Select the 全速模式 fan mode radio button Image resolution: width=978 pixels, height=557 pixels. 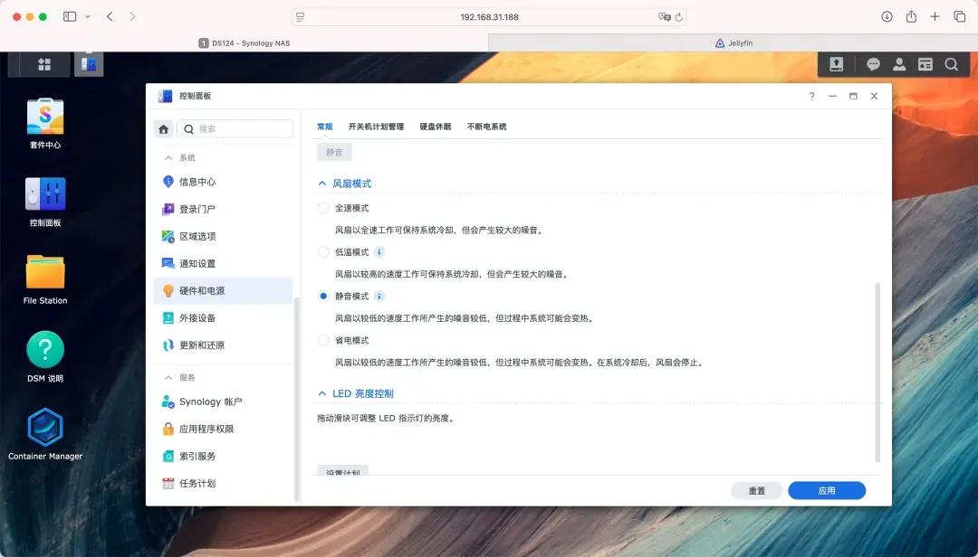[324, 208]
